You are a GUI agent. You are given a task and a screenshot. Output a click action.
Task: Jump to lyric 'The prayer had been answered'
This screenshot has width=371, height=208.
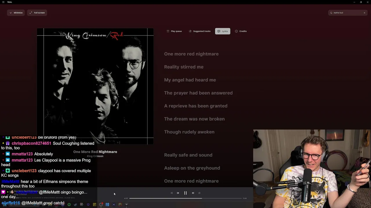[198, 93]
